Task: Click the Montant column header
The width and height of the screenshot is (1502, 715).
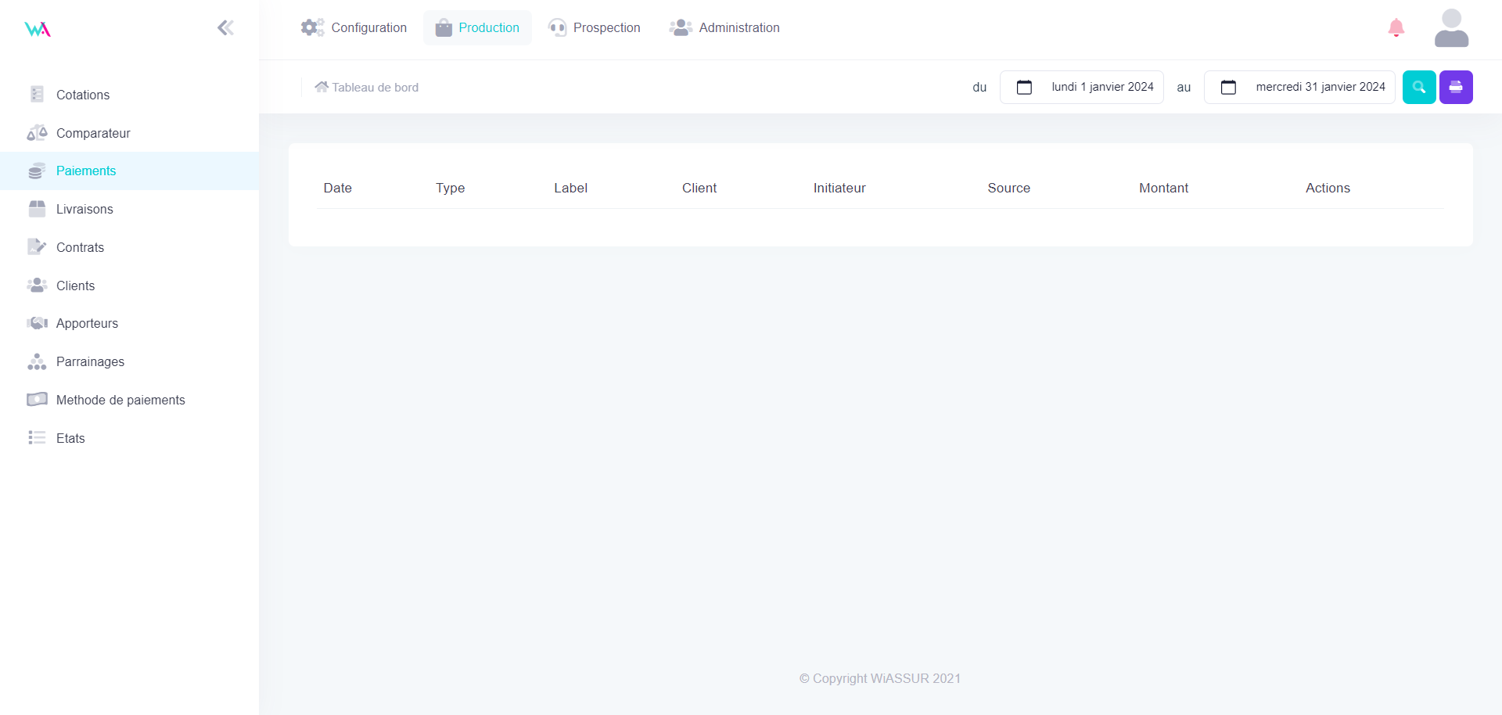Action: 1163,188
